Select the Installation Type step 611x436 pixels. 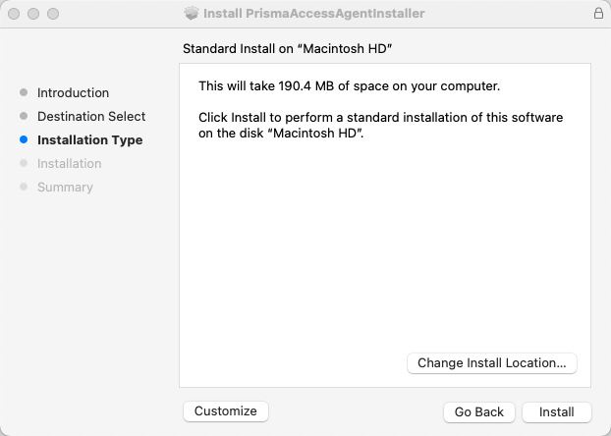(x=90, y=139)
